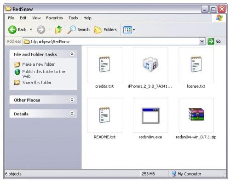230x183 pixels.
Task: Open the Search magnifier tool
Action: [x=78, y=29]
